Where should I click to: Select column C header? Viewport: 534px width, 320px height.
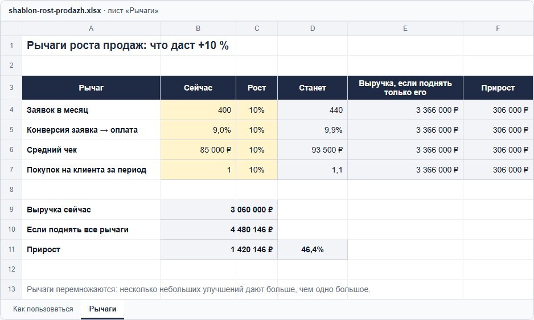[257, 28]
